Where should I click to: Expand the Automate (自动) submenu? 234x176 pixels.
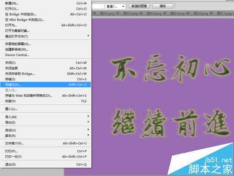(x=45, y=130)
